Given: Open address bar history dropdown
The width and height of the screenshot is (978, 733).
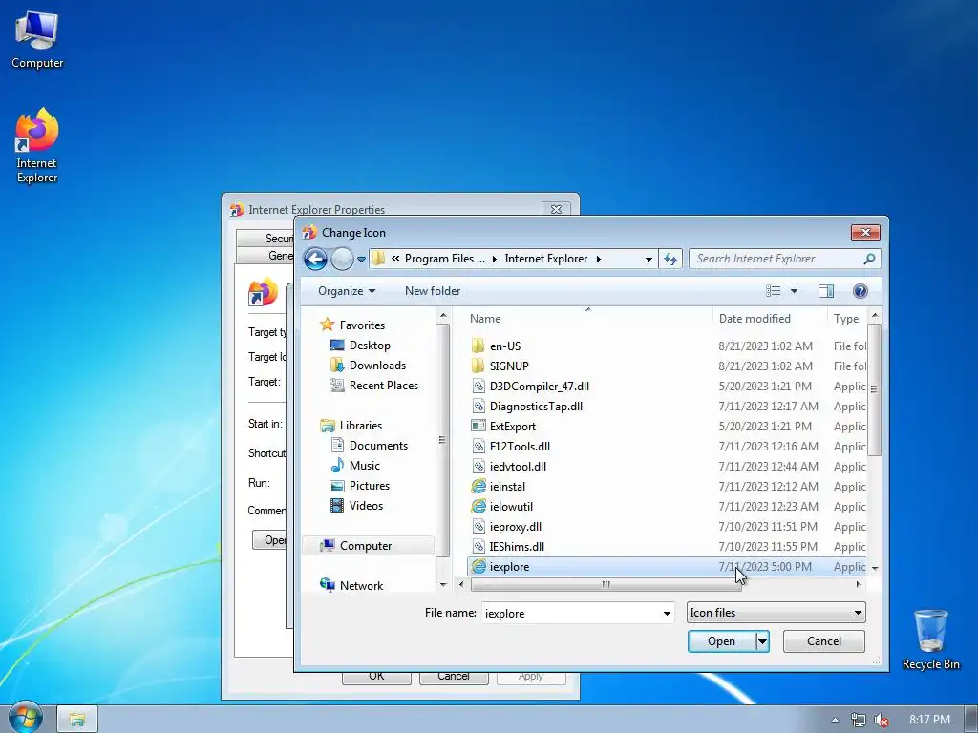Looking at the screenshot, I should pos(648,259).
